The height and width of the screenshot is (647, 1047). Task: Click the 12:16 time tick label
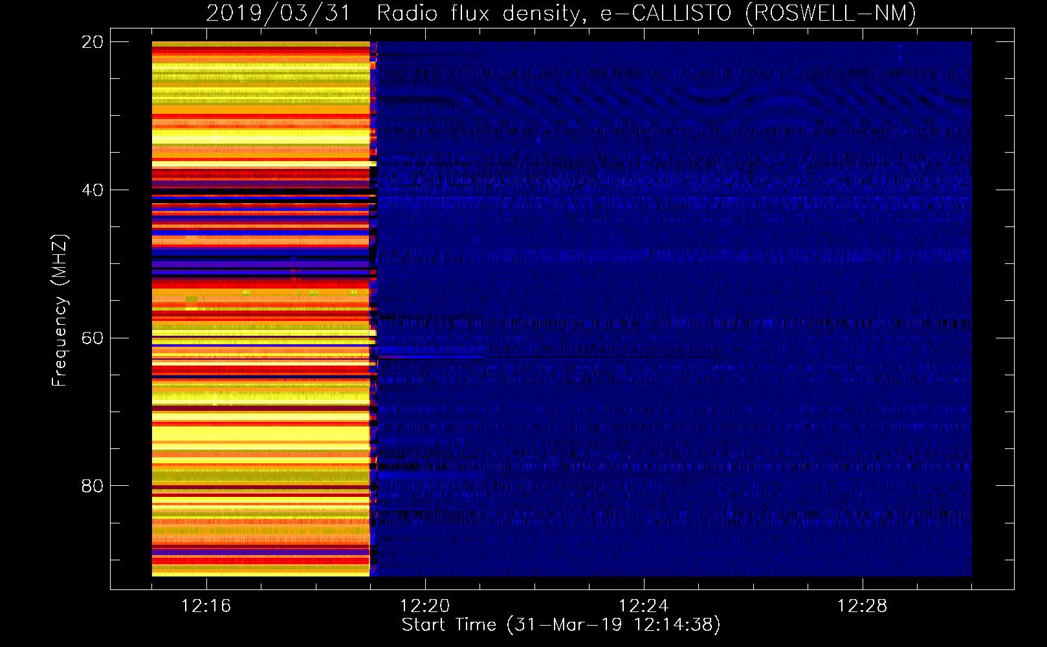tap(206, 606)
